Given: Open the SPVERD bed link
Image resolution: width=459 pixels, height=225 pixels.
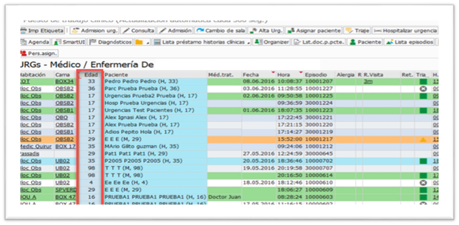Looking at the screenshot, I should pyautogui.click(x=65, y=189).
